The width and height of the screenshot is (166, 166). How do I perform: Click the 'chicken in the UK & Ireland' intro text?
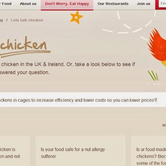(33, 64)
